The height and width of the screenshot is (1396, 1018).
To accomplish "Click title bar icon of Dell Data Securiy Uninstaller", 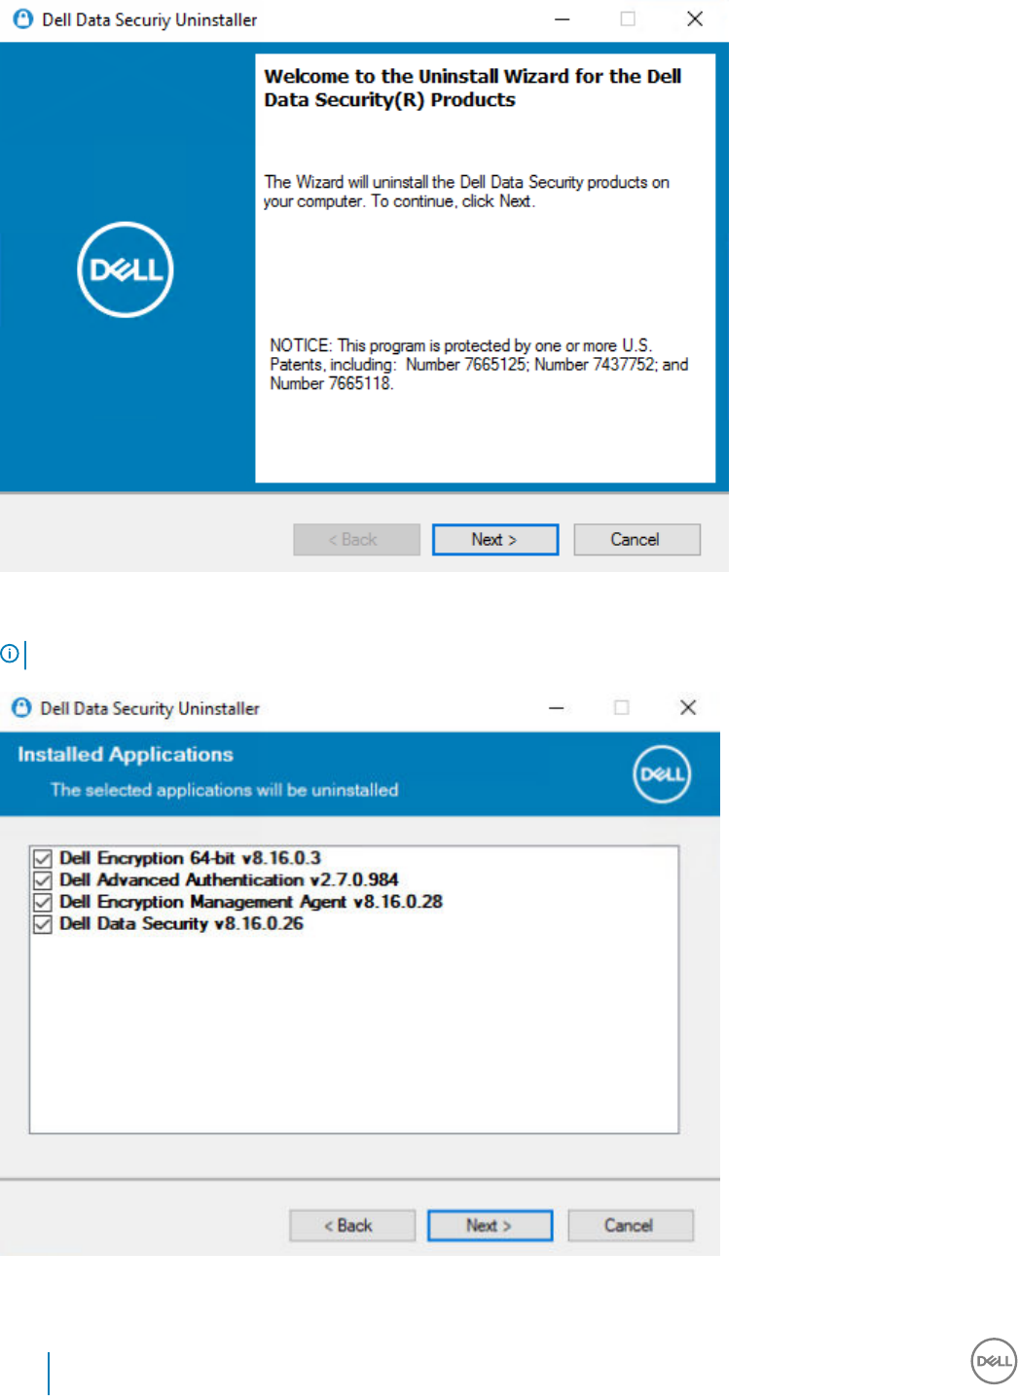I will (x=22, y=19).
